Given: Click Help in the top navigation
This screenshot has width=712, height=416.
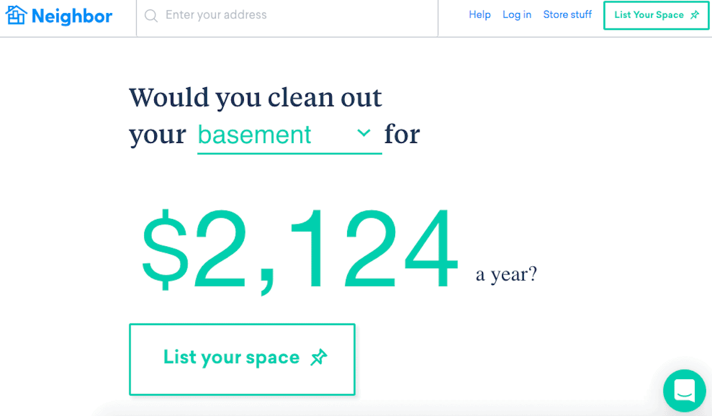Looking at the screenshot, I should [479, 15].
